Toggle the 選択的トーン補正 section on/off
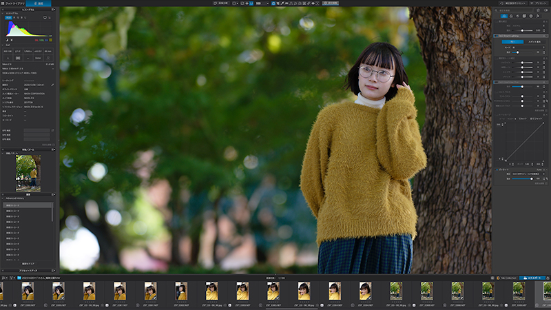 point(496,58)
